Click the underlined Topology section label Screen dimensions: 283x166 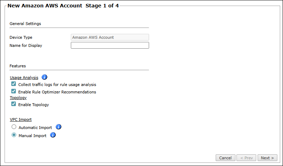click(18, 98)
